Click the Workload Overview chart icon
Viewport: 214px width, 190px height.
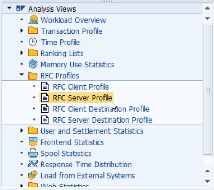33,20
